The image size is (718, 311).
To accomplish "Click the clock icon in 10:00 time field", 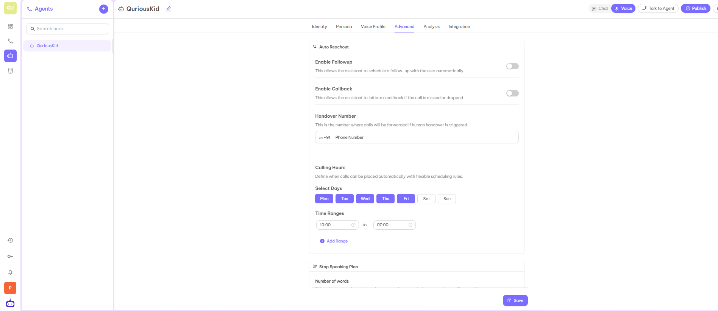I will (x=353, y=225).
